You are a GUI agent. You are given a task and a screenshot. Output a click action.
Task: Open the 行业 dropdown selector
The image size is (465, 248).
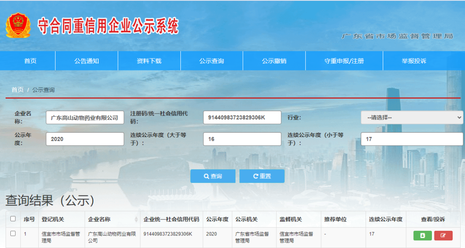click(x=412, y=117)
